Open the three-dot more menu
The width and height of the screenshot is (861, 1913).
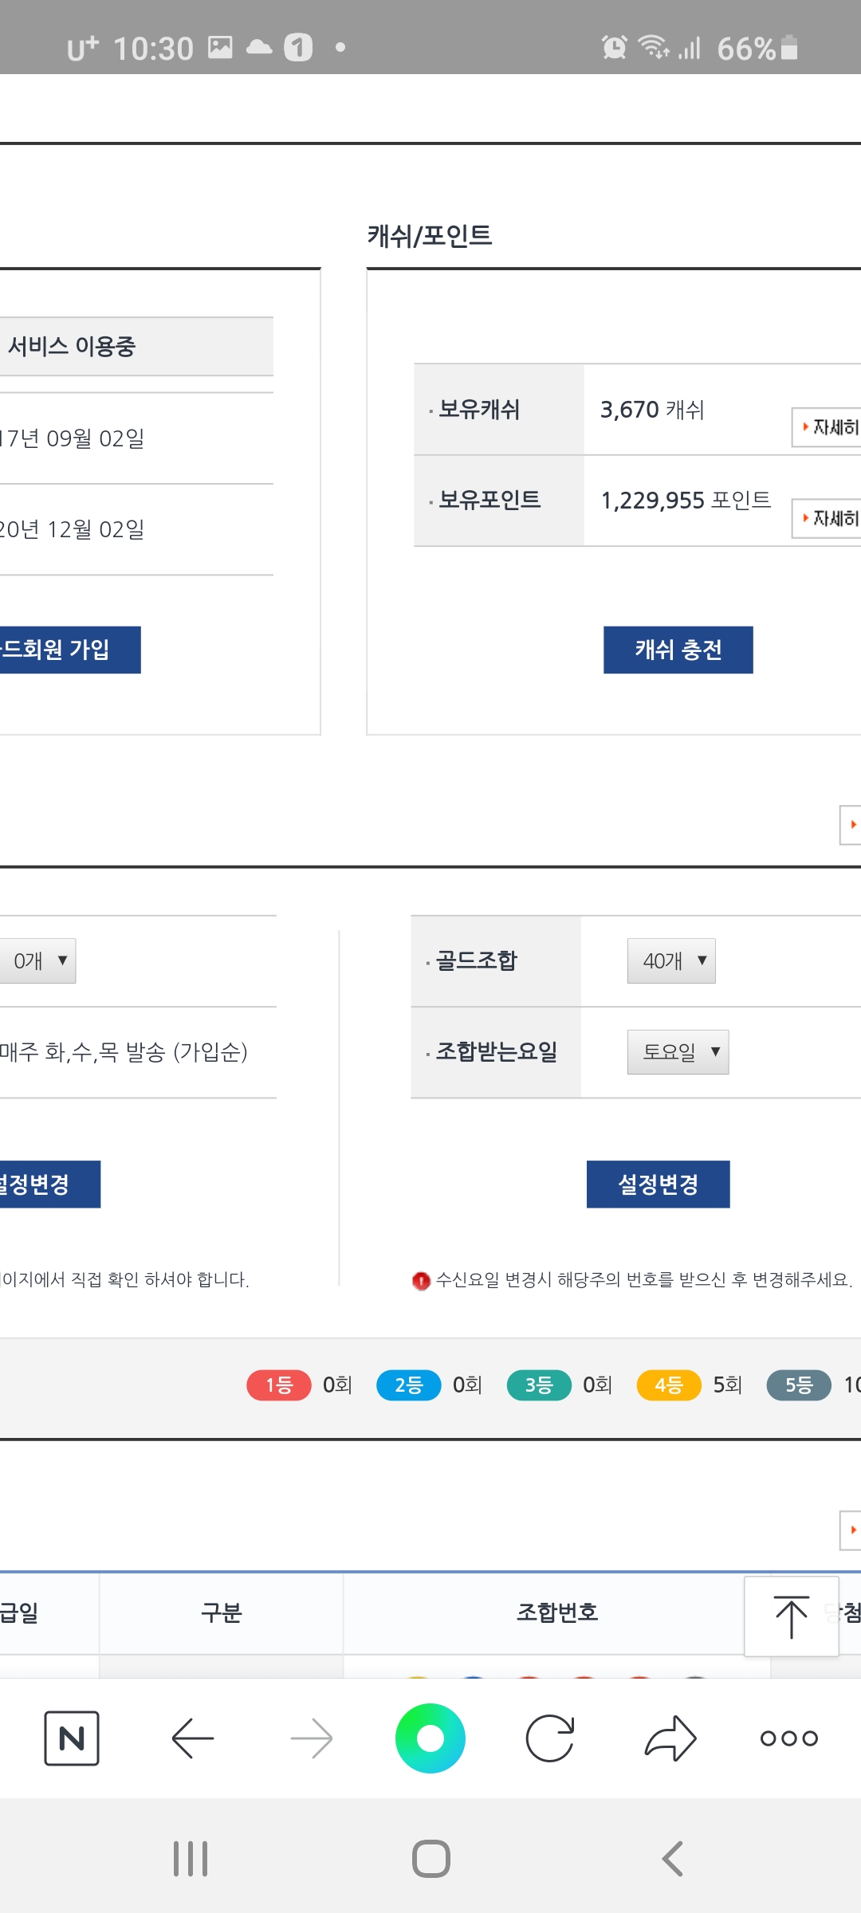(789, 1738)
